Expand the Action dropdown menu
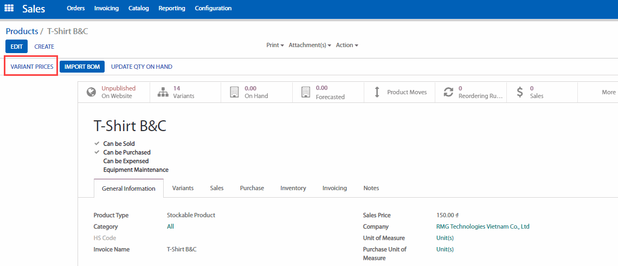The image size is (618, 266). click(x=347, y=46)
